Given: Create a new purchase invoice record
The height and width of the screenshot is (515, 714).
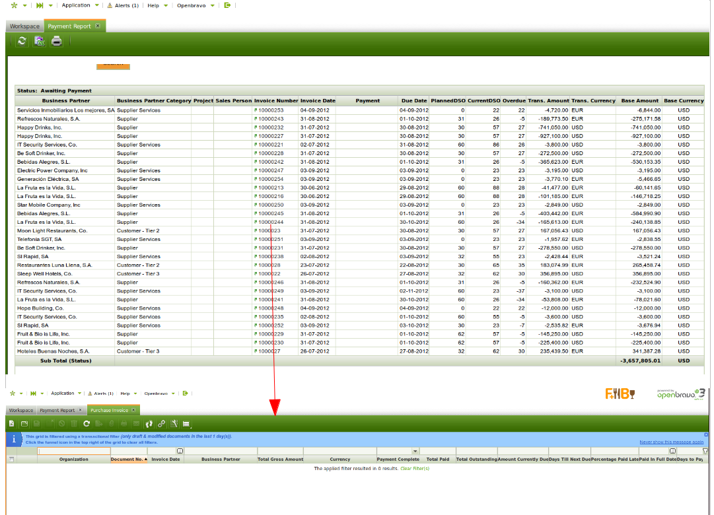Looking at the screenshot, I should coord(11,423).
